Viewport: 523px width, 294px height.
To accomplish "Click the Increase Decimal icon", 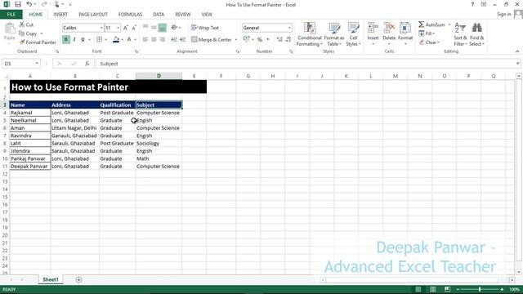I will click(279, 39).
